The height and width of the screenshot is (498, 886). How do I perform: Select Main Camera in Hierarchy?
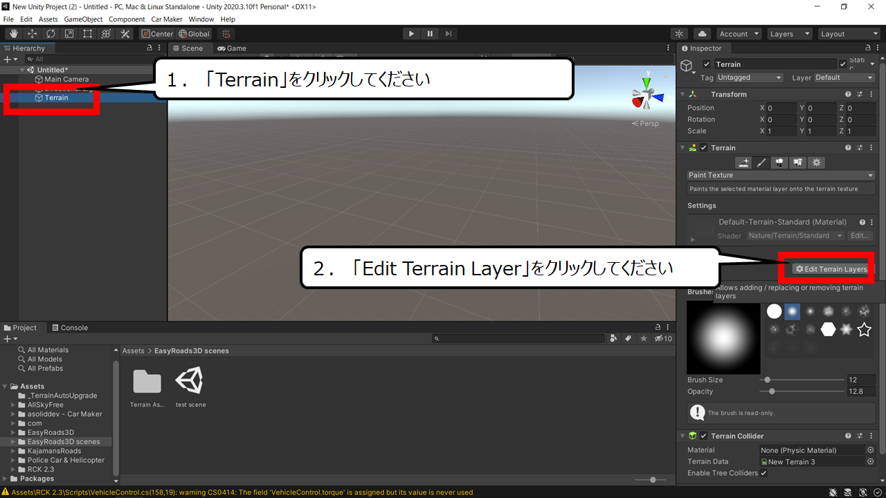point(66,80)
